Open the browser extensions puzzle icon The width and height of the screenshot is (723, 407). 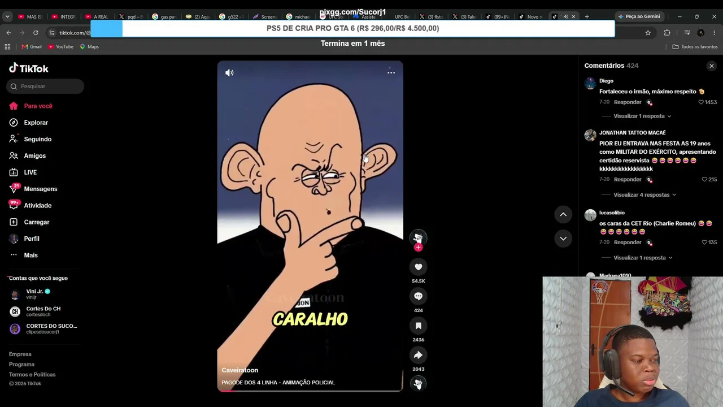[667, 33]
